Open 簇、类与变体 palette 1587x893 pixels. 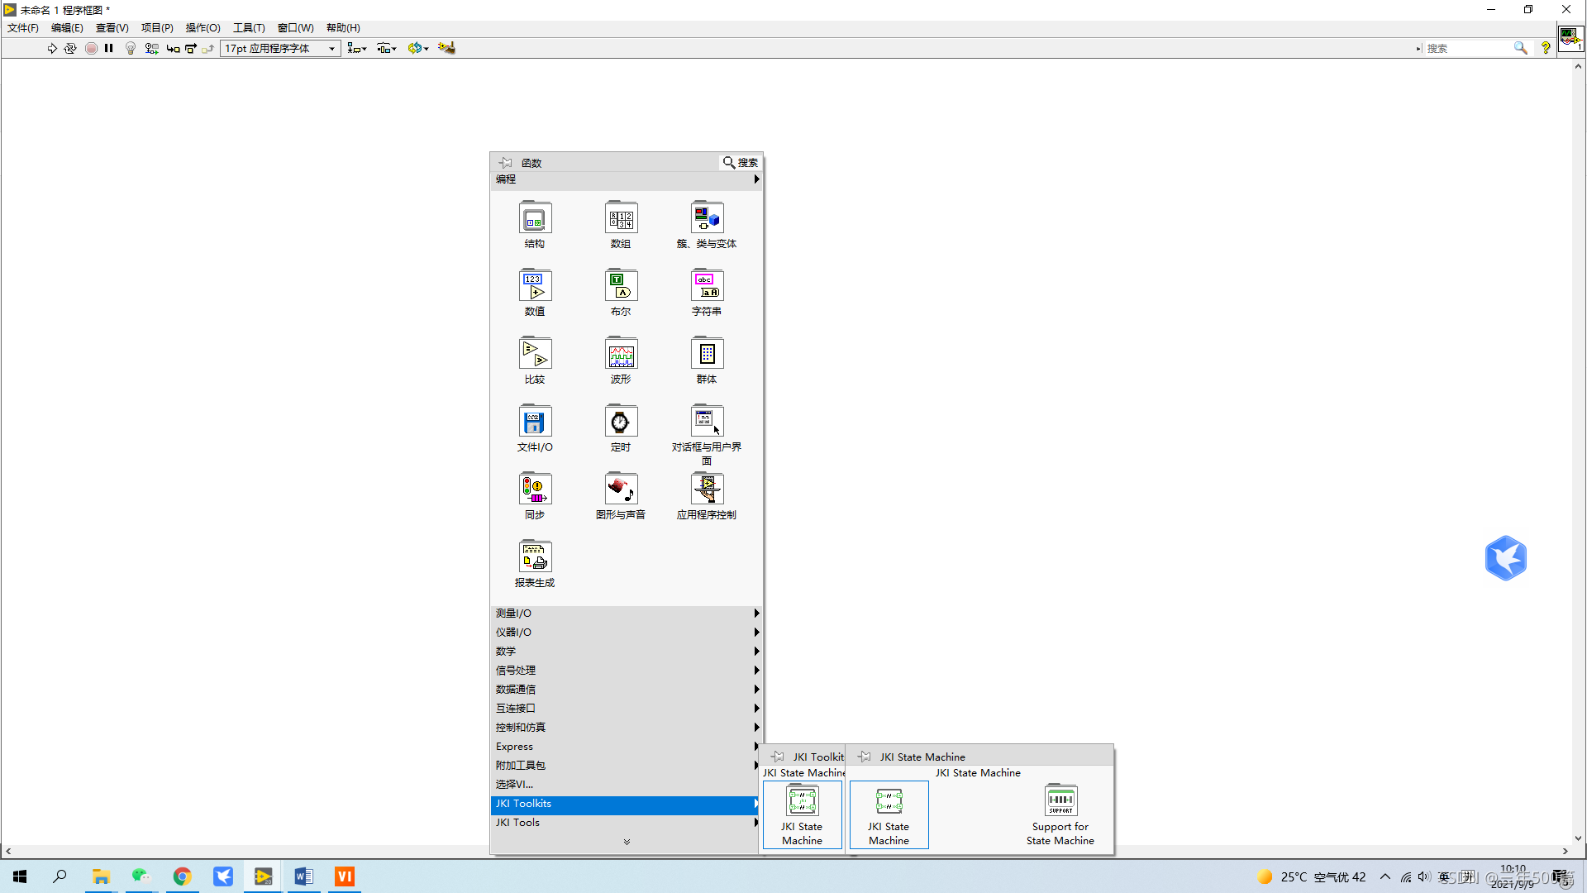[707, 225]
